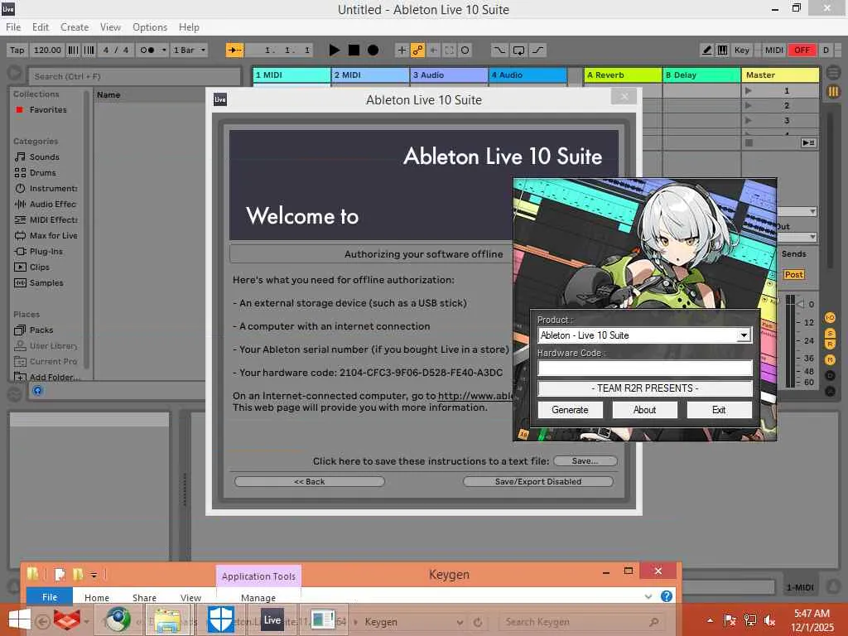848x636 pixels.
Task: Toggle the Post send button
Action: 793,275
